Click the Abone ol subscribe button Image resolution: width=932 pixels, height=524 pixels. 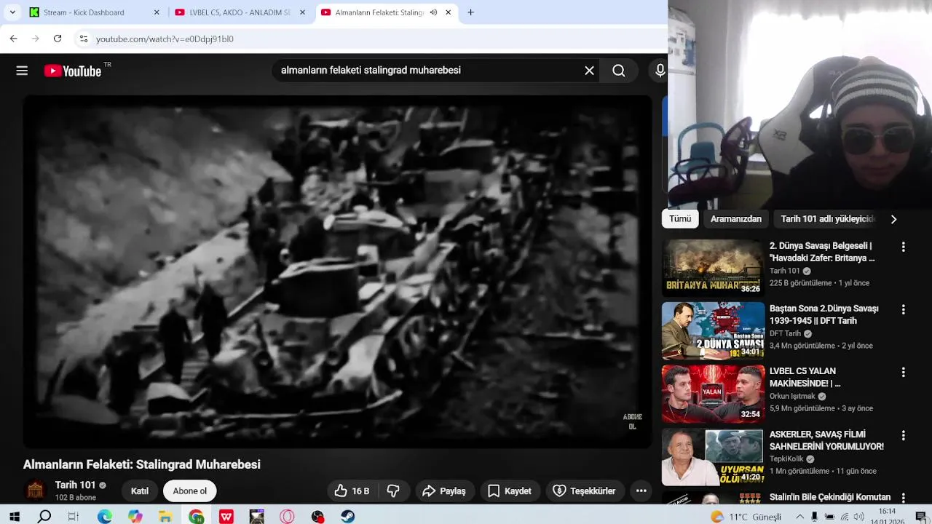(x=190, y=491)
